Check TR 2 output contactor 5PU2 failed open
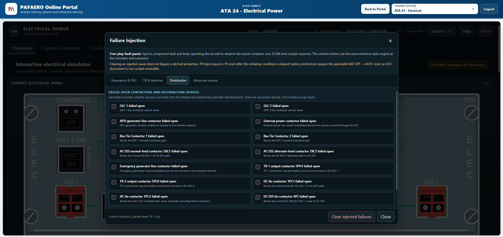The width and height of the screenshot is (503, 237). click(114, 182)
